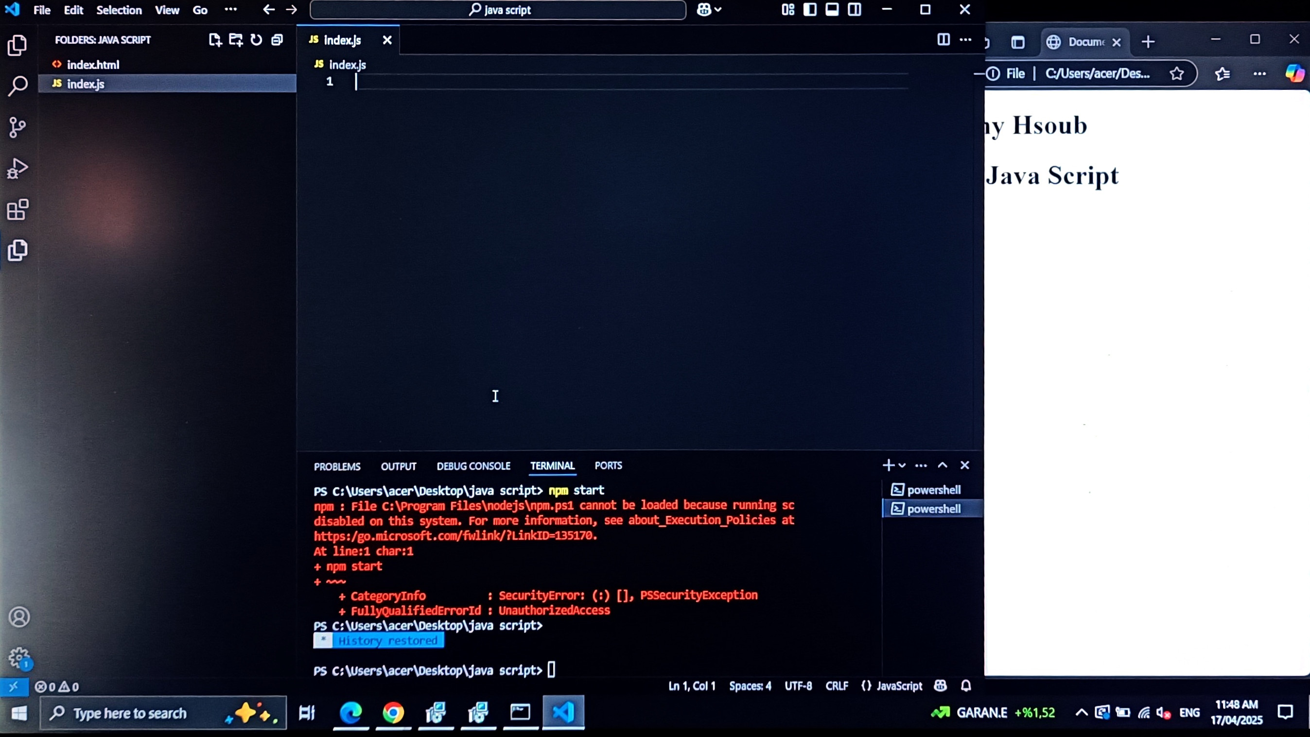Image resolution: width=1310 pixels, height=737 pixels.
Task: Open the Search view in activity bar
Action: click(18, 86)
